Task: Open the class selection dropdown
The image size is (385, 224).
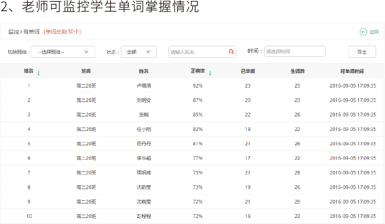Action: (63, 52)
